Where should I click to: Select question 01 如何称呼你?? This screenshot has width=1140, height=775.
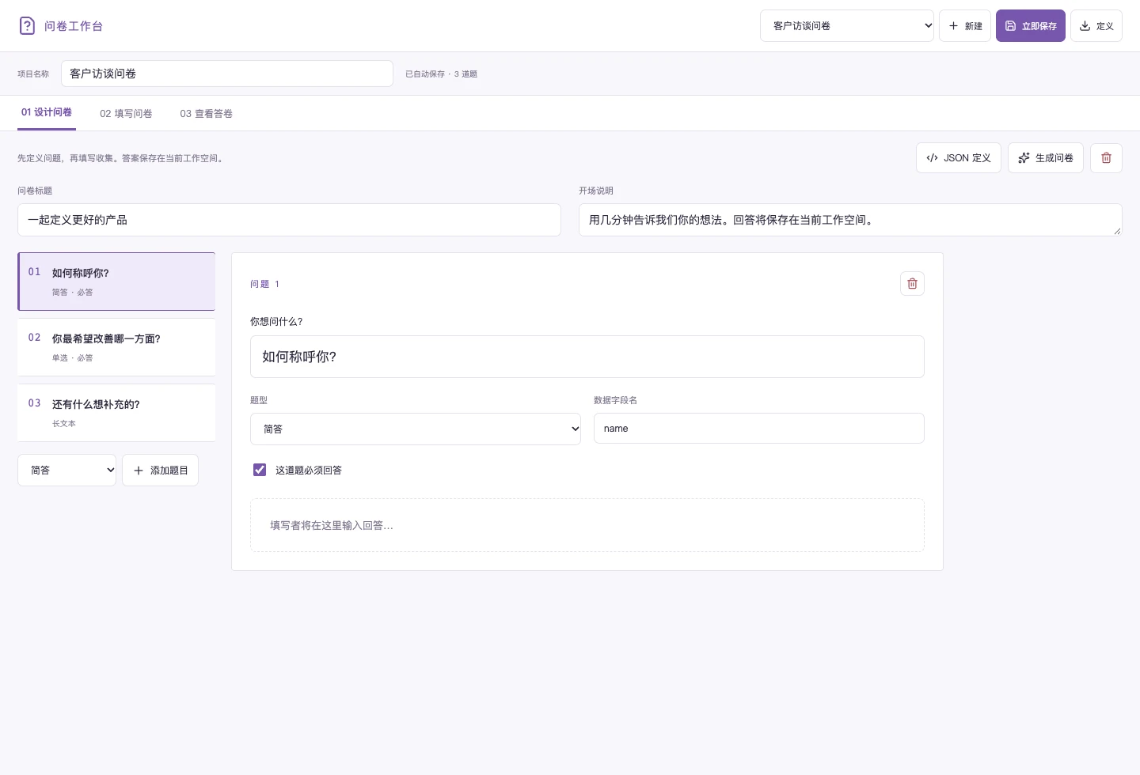click(x=116, y=282)
